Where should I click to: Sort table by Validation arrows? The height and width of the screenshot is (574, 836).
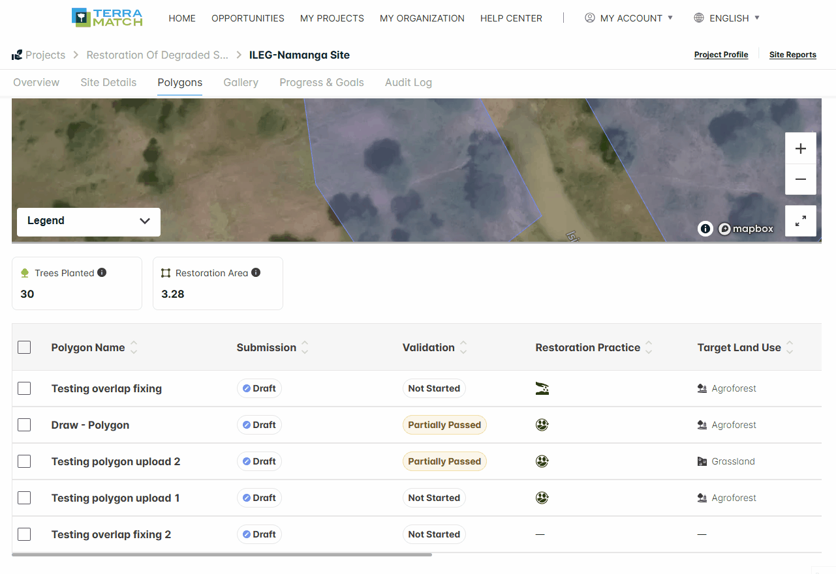[x=463, y=347]
